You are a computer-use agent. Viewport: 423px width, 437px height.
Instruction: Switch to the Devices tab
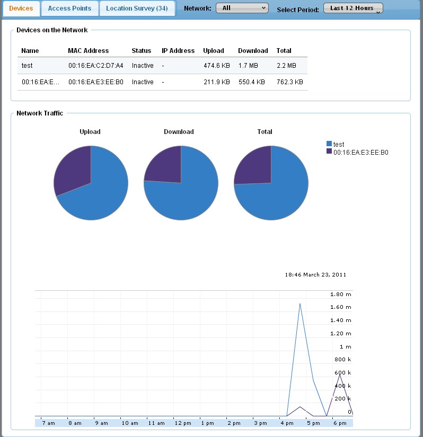pyautogui.click(x=21, y=8)
